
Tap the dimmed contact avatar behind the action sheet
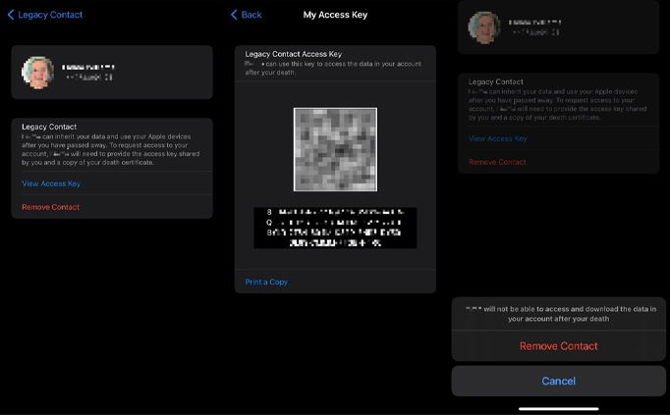coord(484,27)
